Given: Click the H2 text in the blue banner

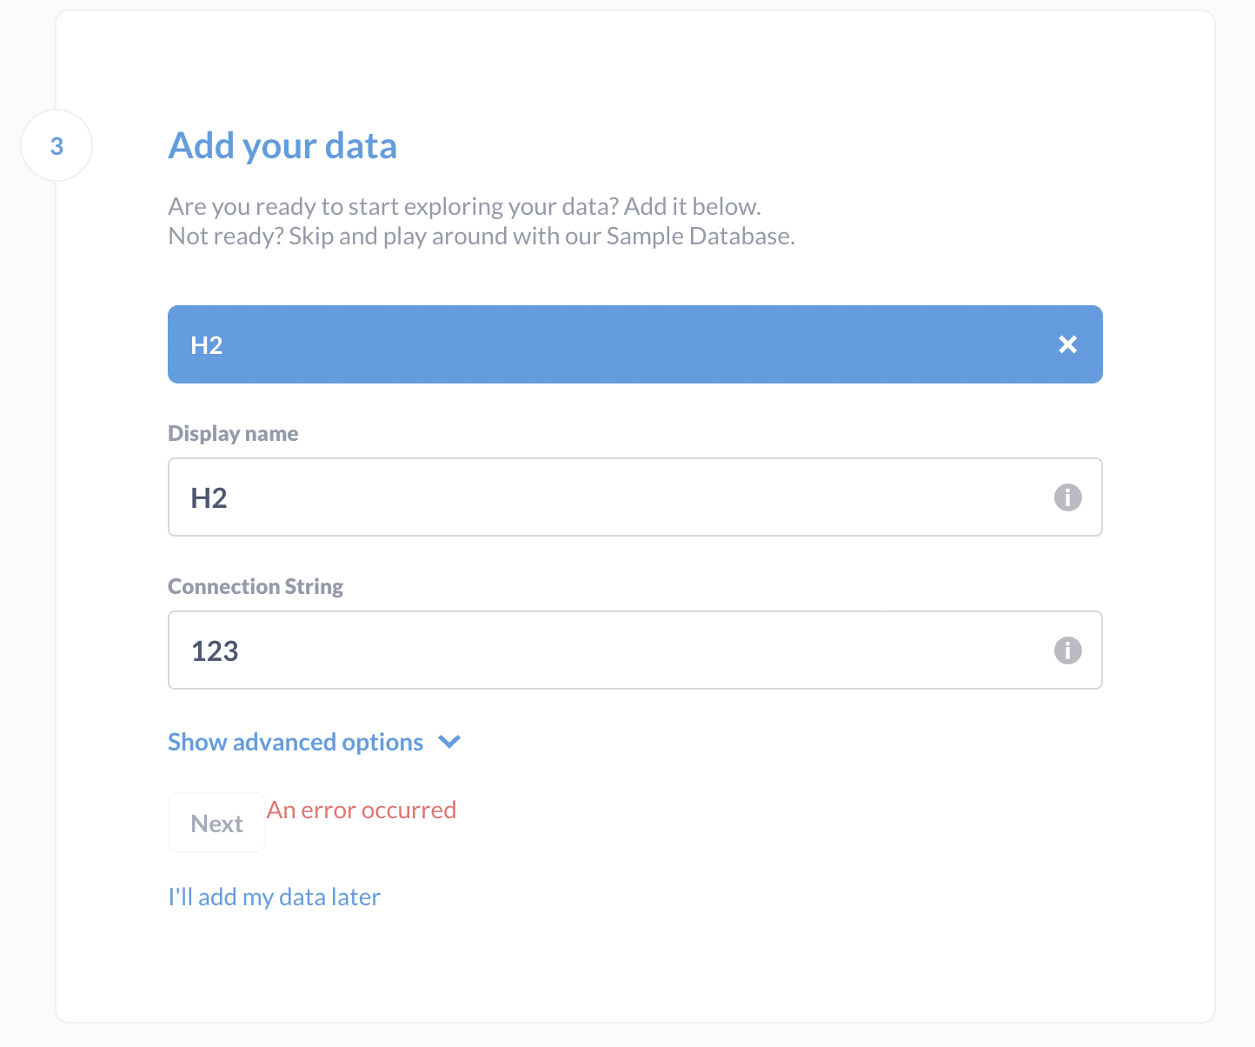Looking at the screenshot, I should click(x=206, y=344).
